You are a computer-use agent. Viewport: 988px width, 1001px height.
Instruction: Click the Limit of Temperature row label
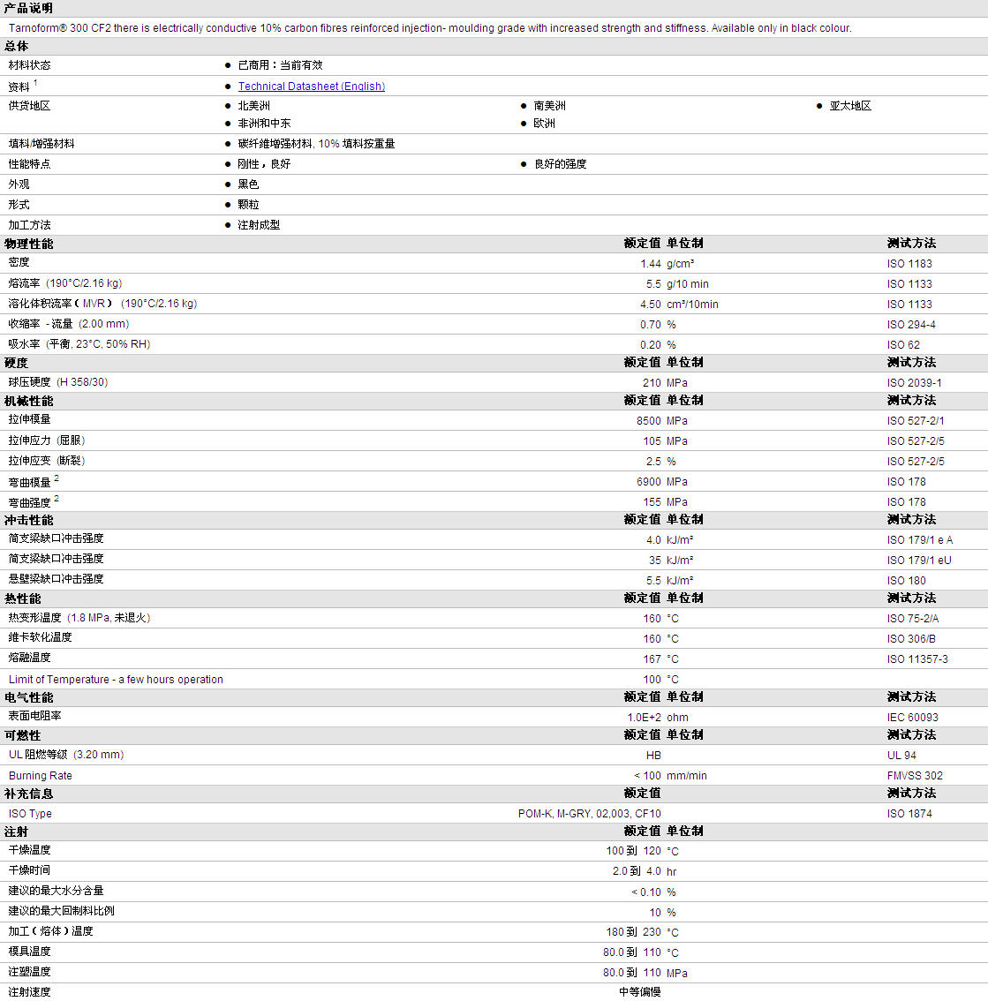116,680
